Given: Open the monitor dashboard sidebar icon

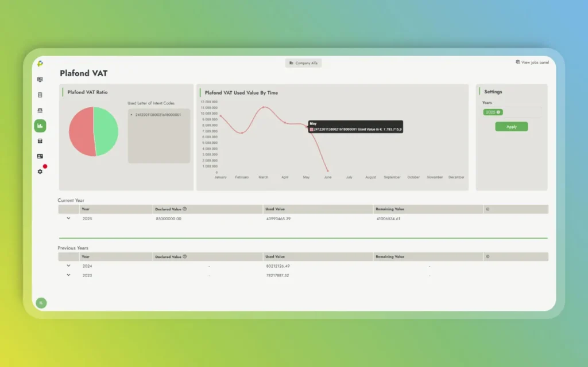Looking at the screenshot, I should 40,80.
